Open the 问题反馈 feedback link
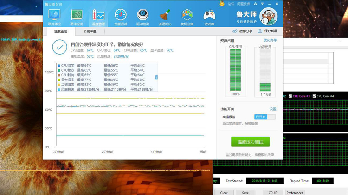Screen dimensions: 348x195 [x=244, y=4]
